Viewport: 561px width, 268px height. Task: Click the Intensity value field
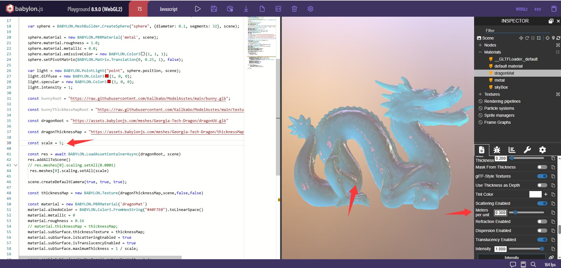[500, 249]
